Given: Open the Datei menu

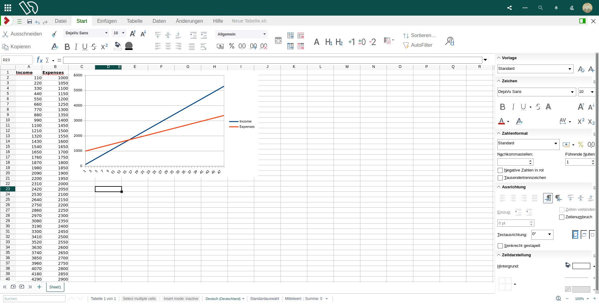Looking at the screenshot, I should (x=61, y=21).
